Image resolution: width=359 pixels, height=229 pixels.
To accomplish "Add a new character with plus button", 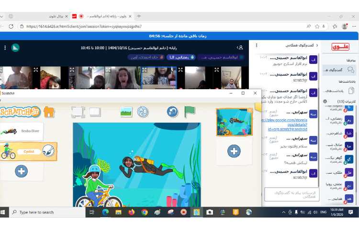I will tap(21, 171).
